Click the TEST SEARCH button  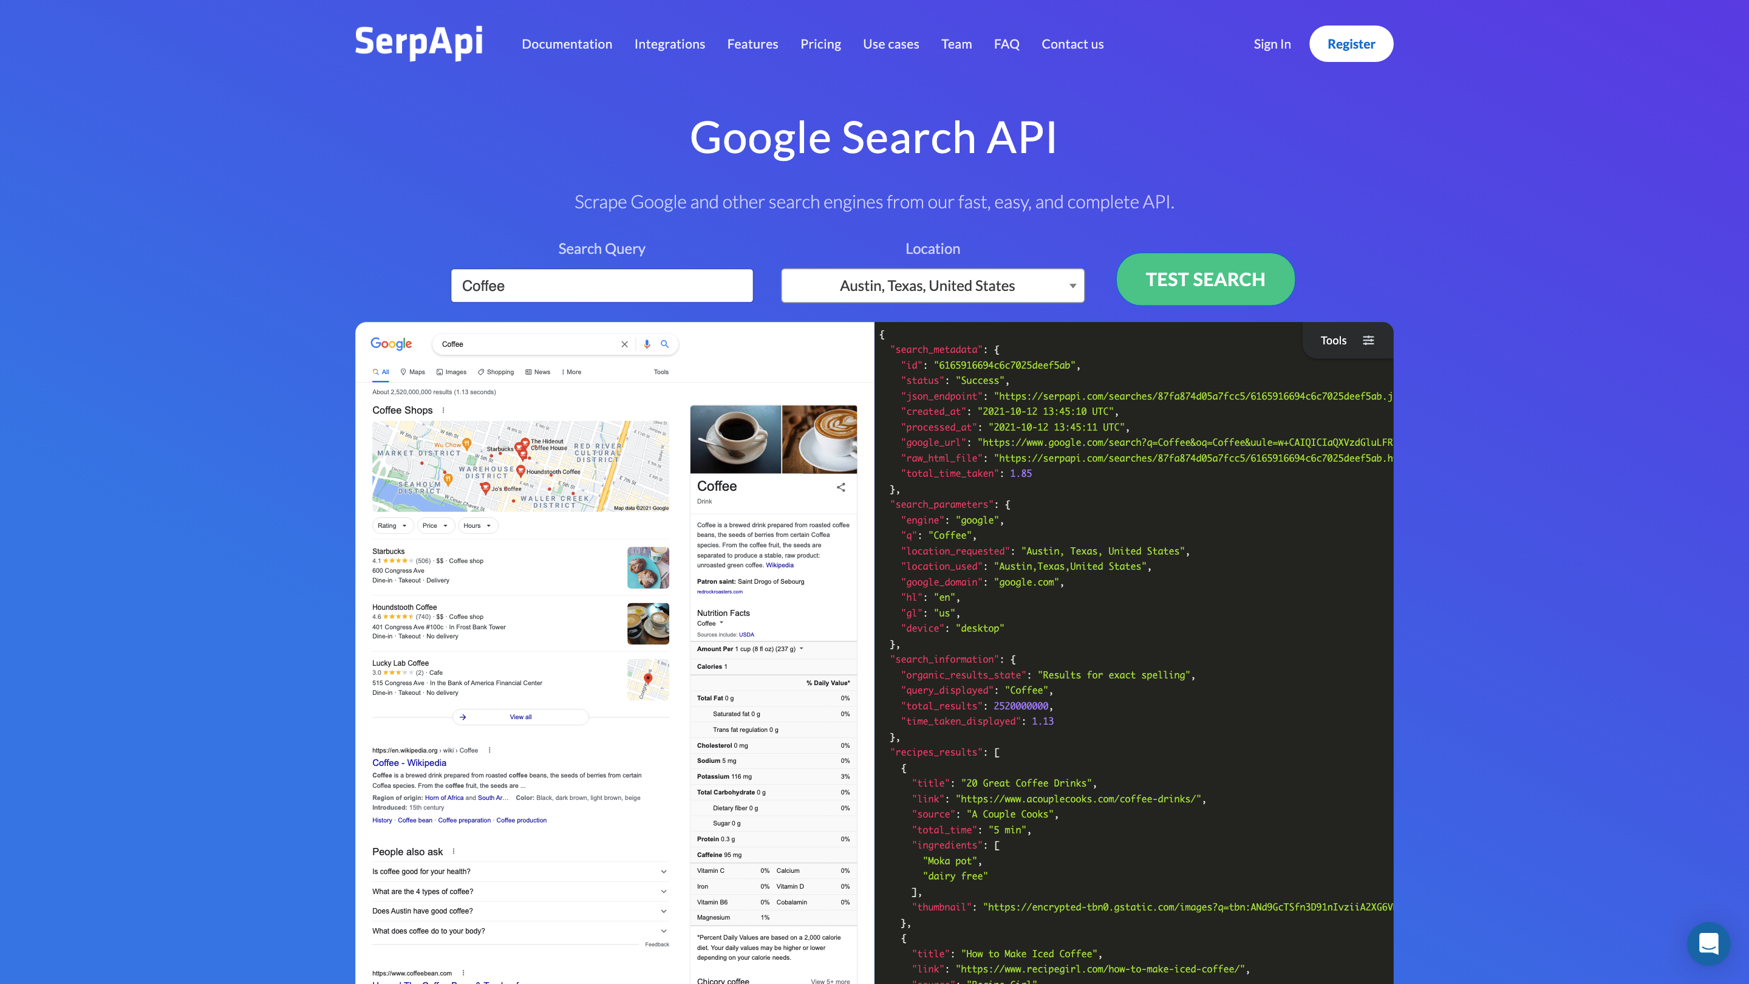[x=1204, y=279]
